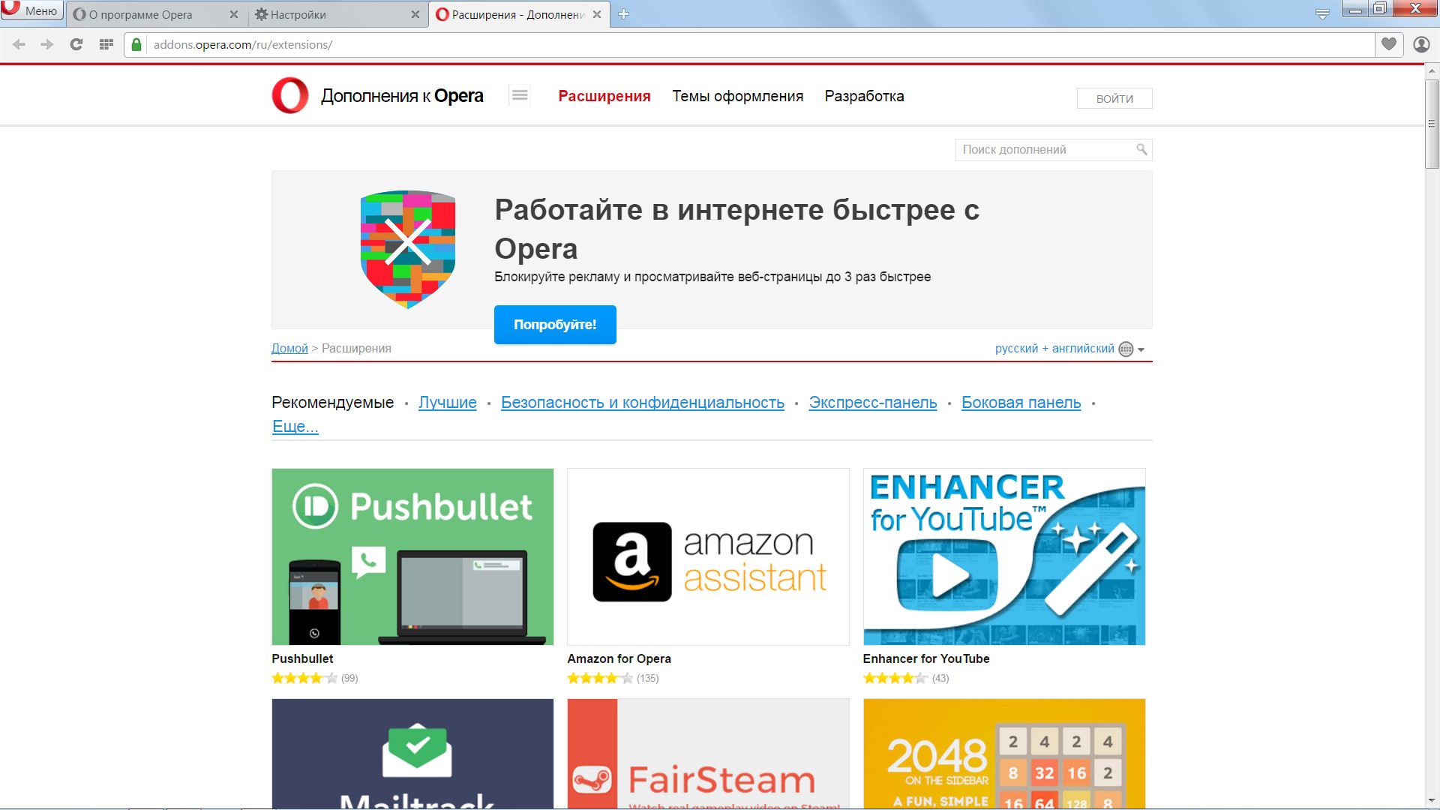Image resolution: width=1440 pixels, height=810 pixels.
Task: Click the scrollbar up arrow
Action: 1432,71
